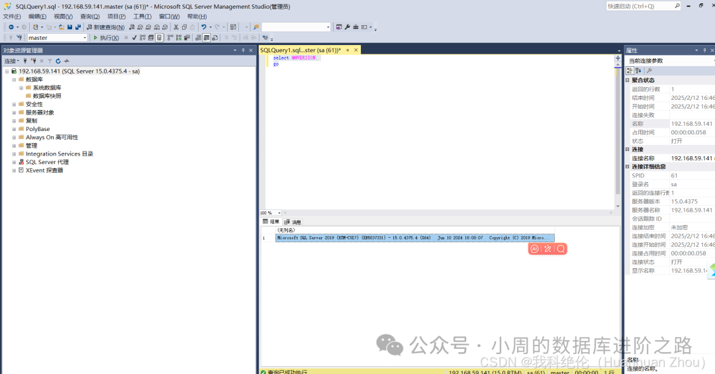Open the 100 % zoom dropdown
The height and width of the screenshot is (374, 715).
[x=279, y=213]
